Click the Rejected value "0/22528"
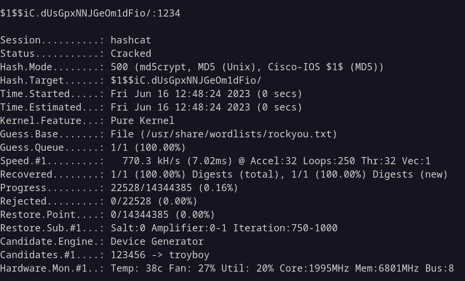This screenshot has width=465, height=281. point(137,201)
